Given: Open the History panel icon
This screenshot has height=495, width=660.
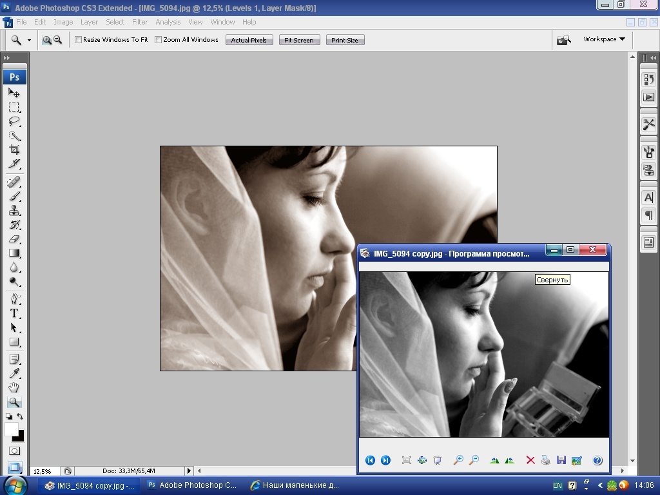Looking at the screenshot, I should [x=648, y=80].
